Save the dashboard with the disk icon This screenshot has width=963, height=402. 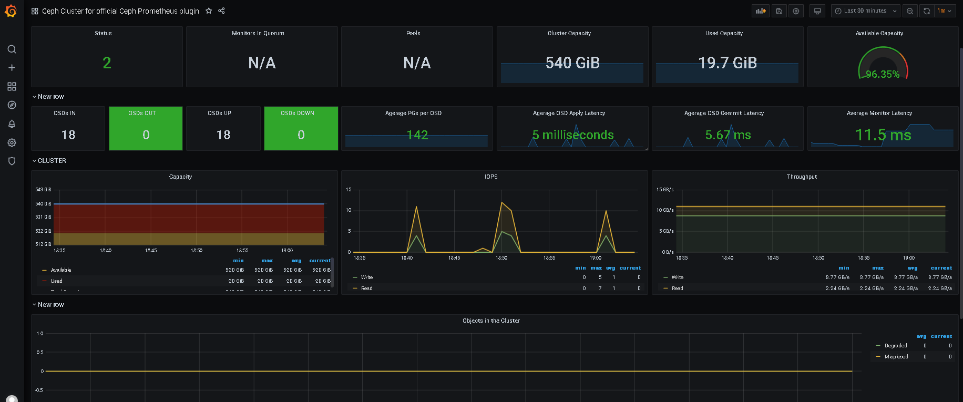point(779,11)
